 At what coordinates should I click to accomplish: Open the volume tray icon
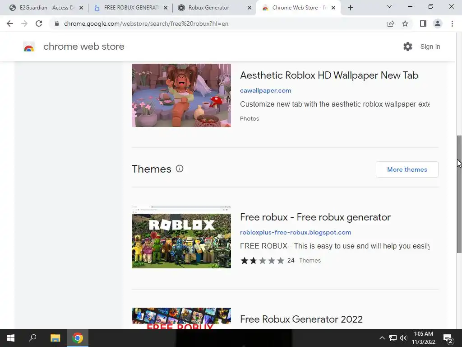[x=403, y=338]
